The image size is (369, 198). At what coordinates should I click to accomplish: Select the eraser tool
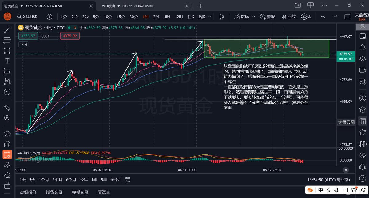click(x=7, y=175)
